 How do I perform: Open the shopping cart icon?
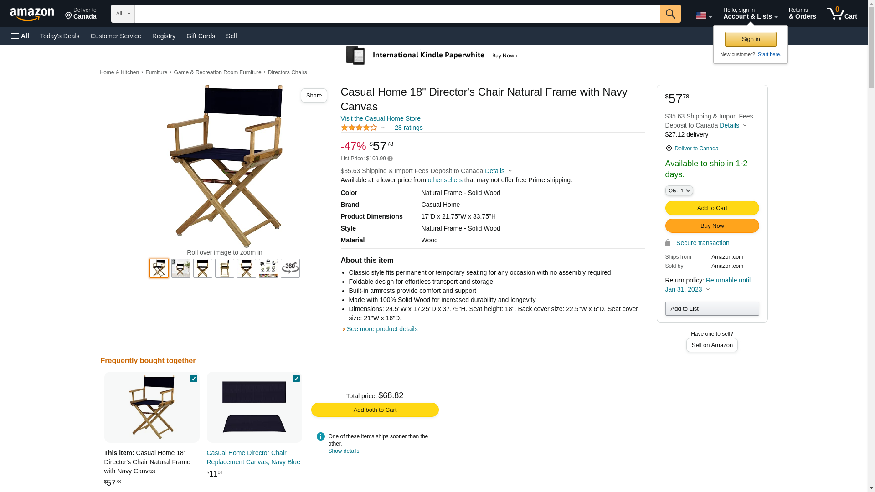[x=842, y=14]
